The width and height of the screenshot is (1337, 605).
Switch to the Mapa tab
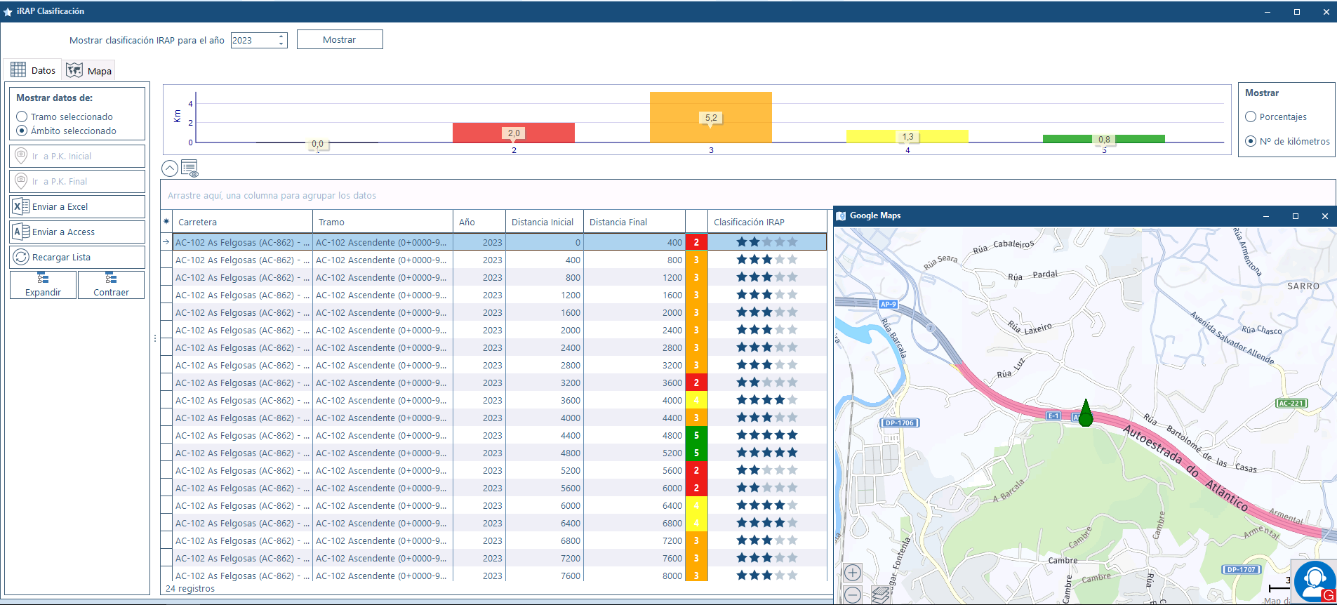pyautogui.click(x=89, y=71)
